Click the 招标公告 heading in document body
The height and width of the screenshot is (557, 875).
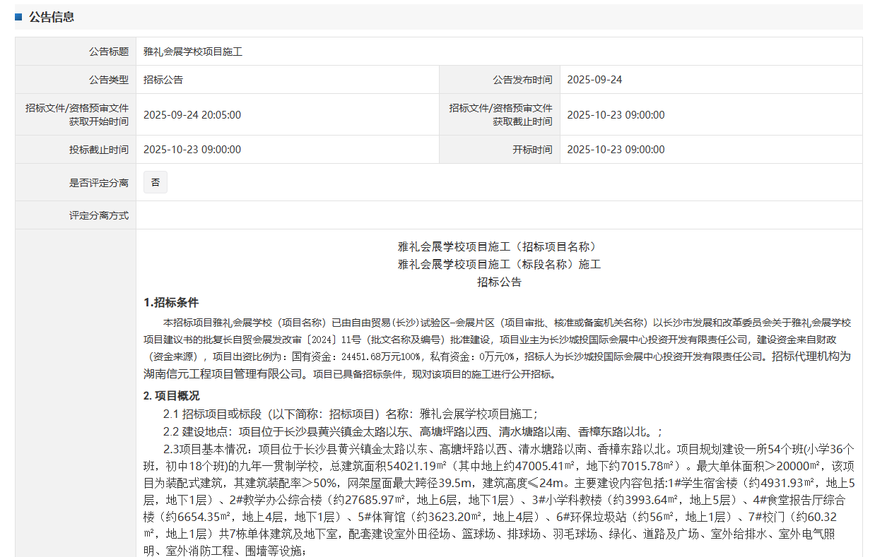pyautogui.click(x=498, y=281)
